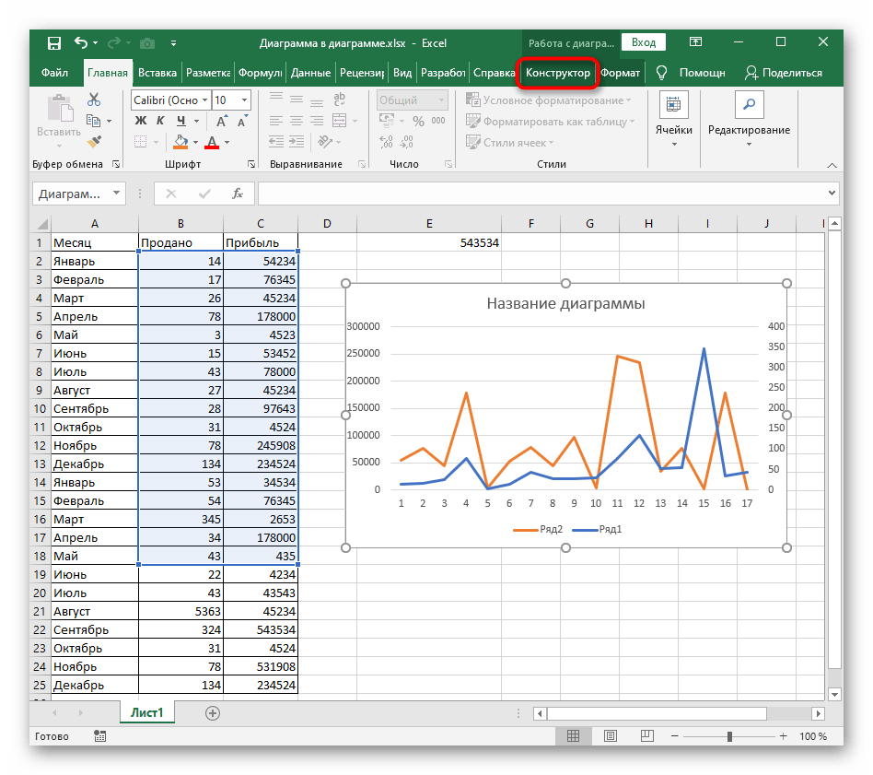Expand the Name Box dropdown arrow
The height and width of the screenshot is (775, 873).
(116, 194)
